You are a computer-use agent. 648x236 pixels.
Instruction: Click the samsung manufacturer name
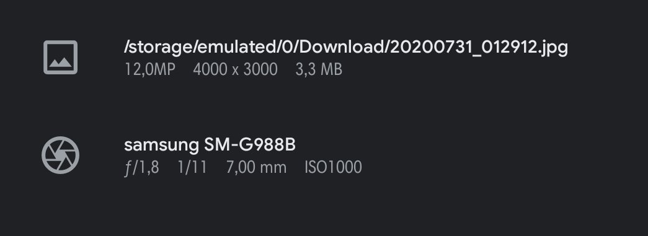162,146
